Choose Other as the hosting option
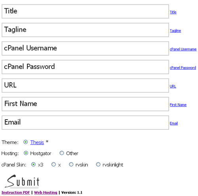Viewport: 198px width, 196px height. 62,153
